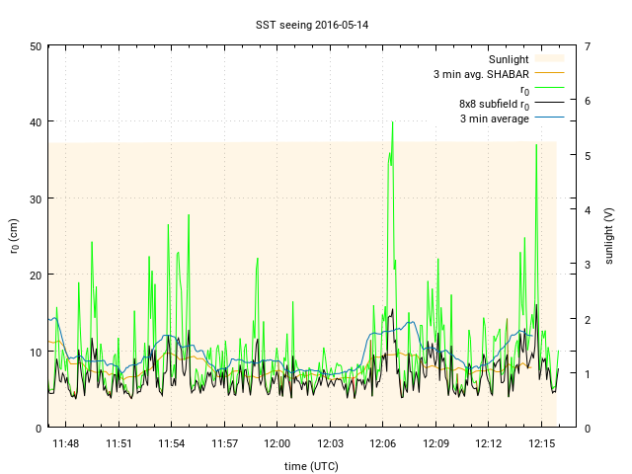Click the 7 tick on sunlight axis
This screenshot has height=474, width=632.
(588, 46)
